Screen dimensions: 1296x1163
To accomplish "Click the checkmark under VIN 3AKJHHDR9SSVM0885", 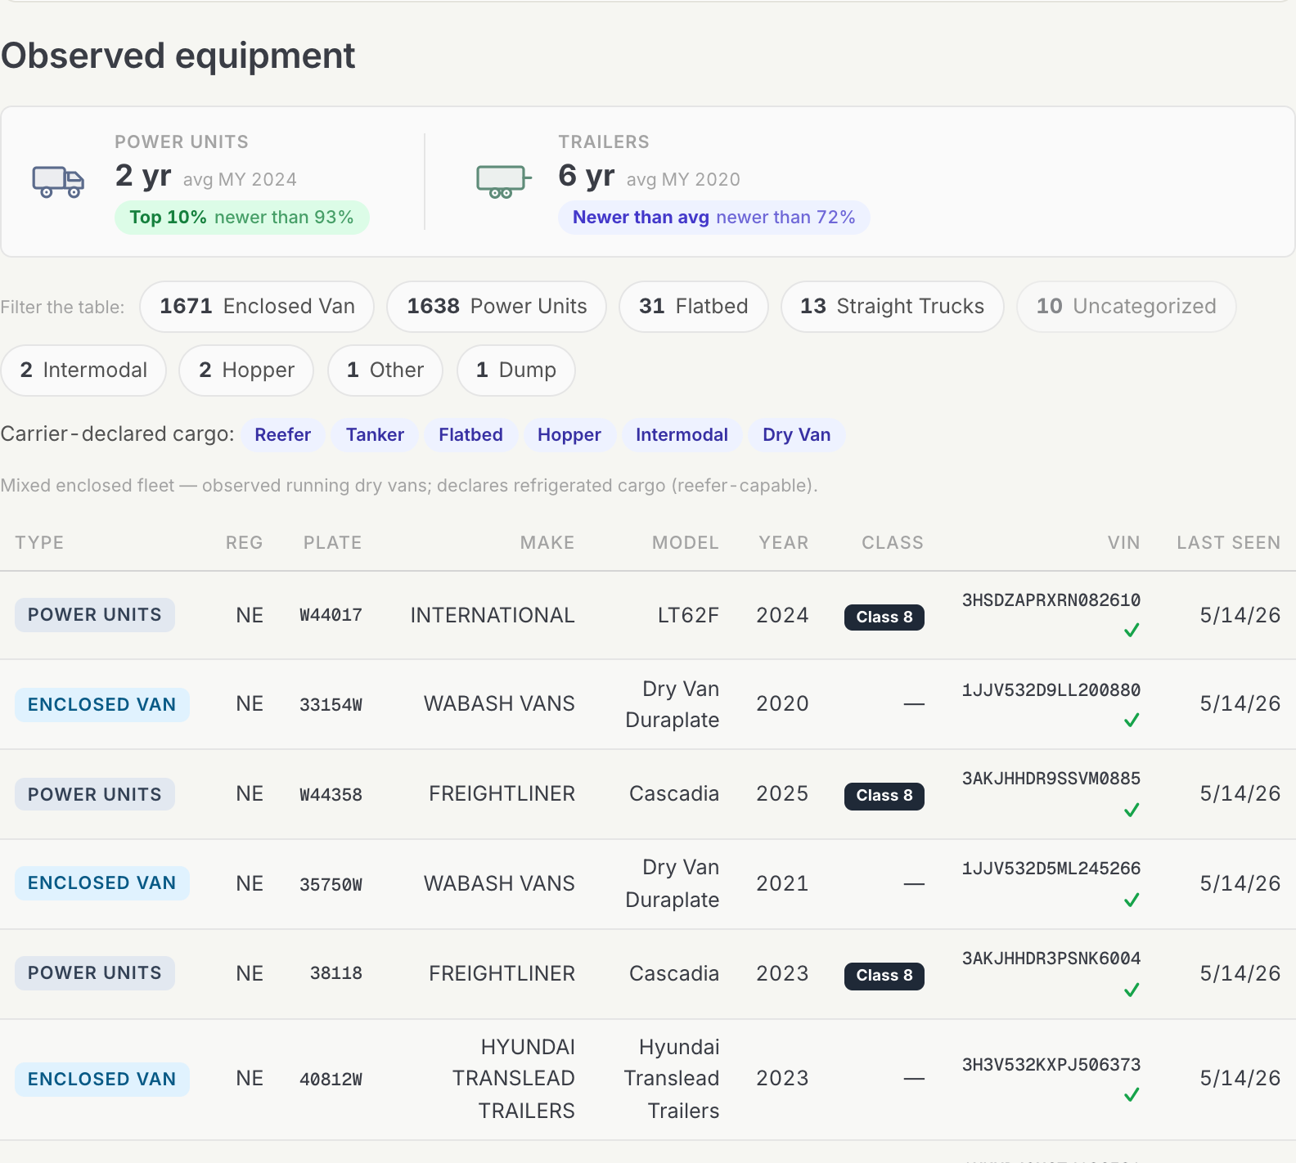I will [1132, 811].
